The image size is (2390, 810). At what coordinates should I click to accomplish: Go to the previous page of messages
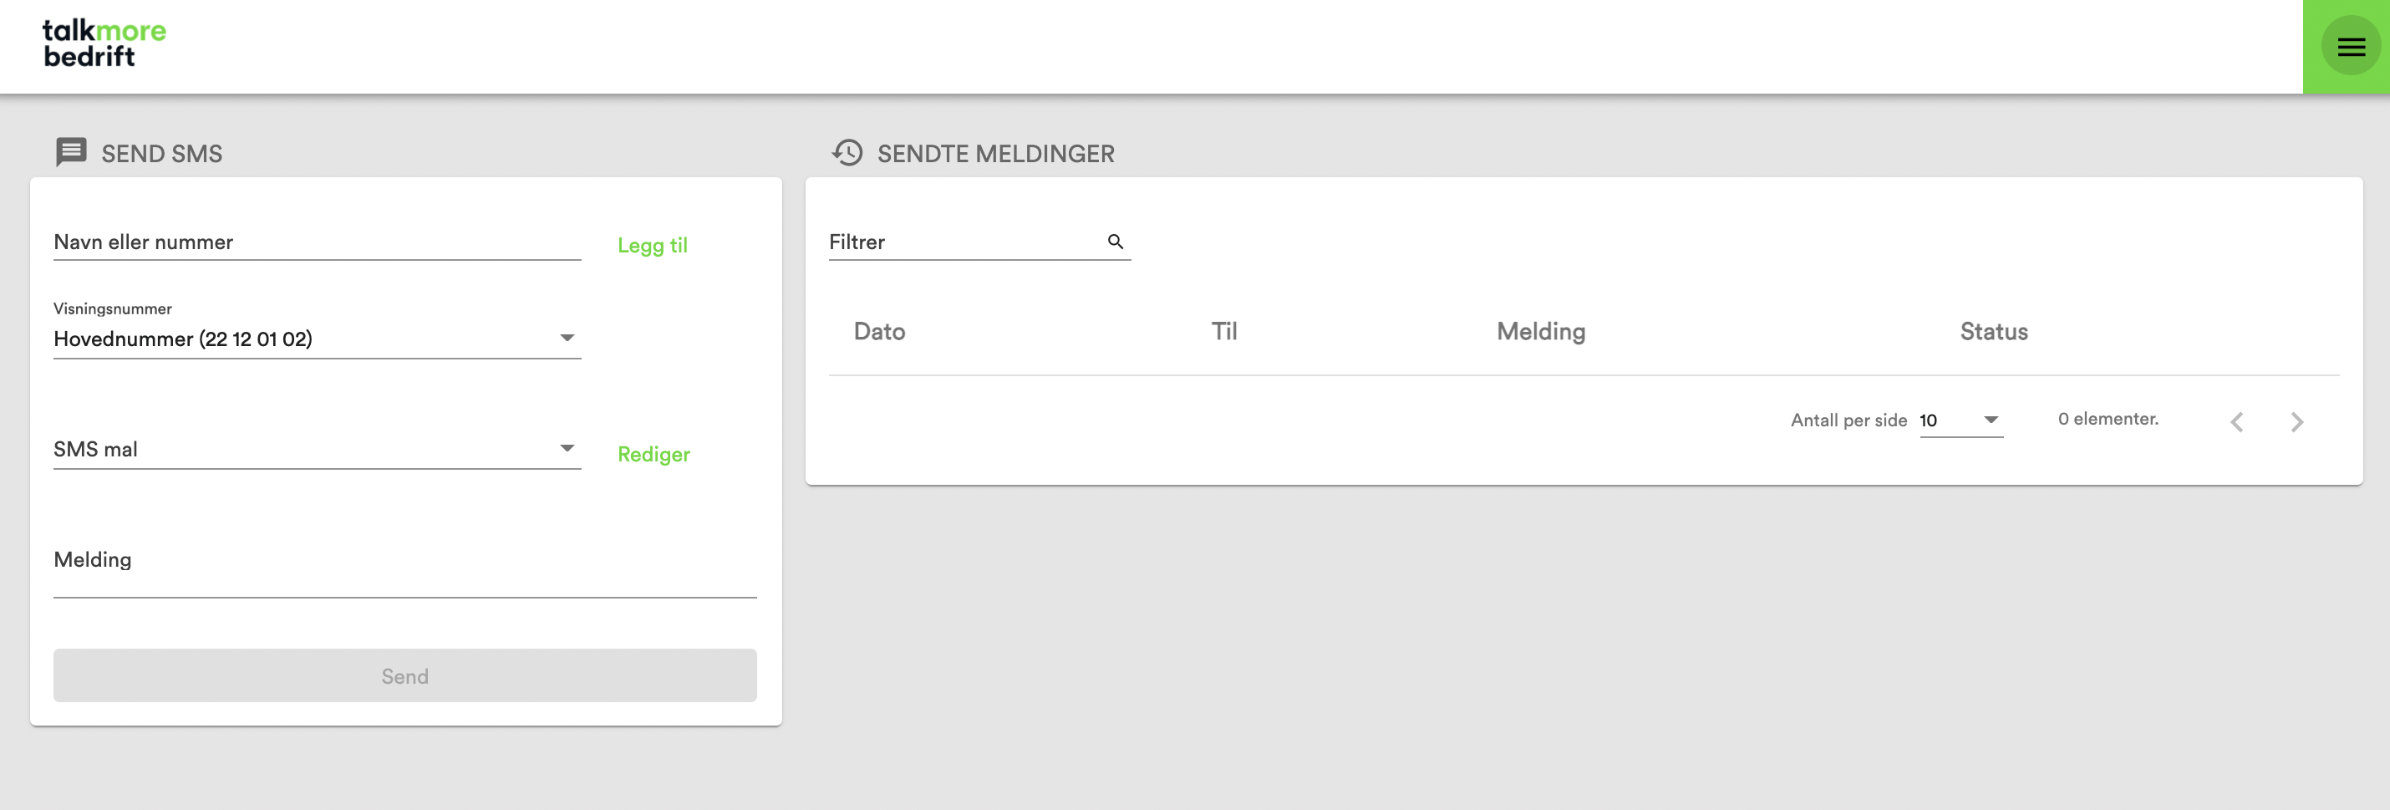click(2236, 422)
